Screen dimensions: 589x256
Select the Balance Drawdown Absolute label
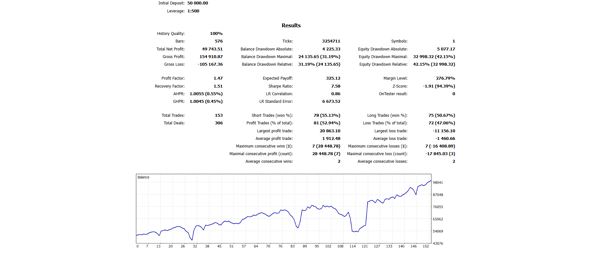coord(267,49)
